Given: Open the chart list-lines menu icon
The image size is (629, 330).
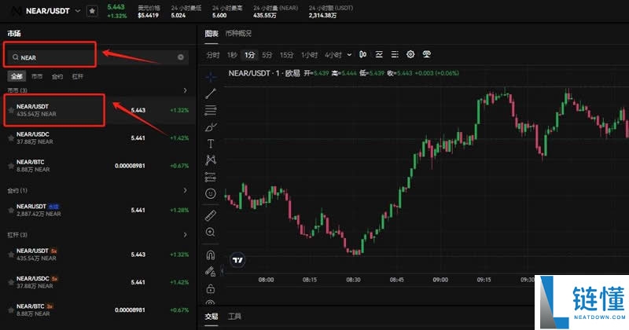Looking at the screenshot, I should pos(395,54).
